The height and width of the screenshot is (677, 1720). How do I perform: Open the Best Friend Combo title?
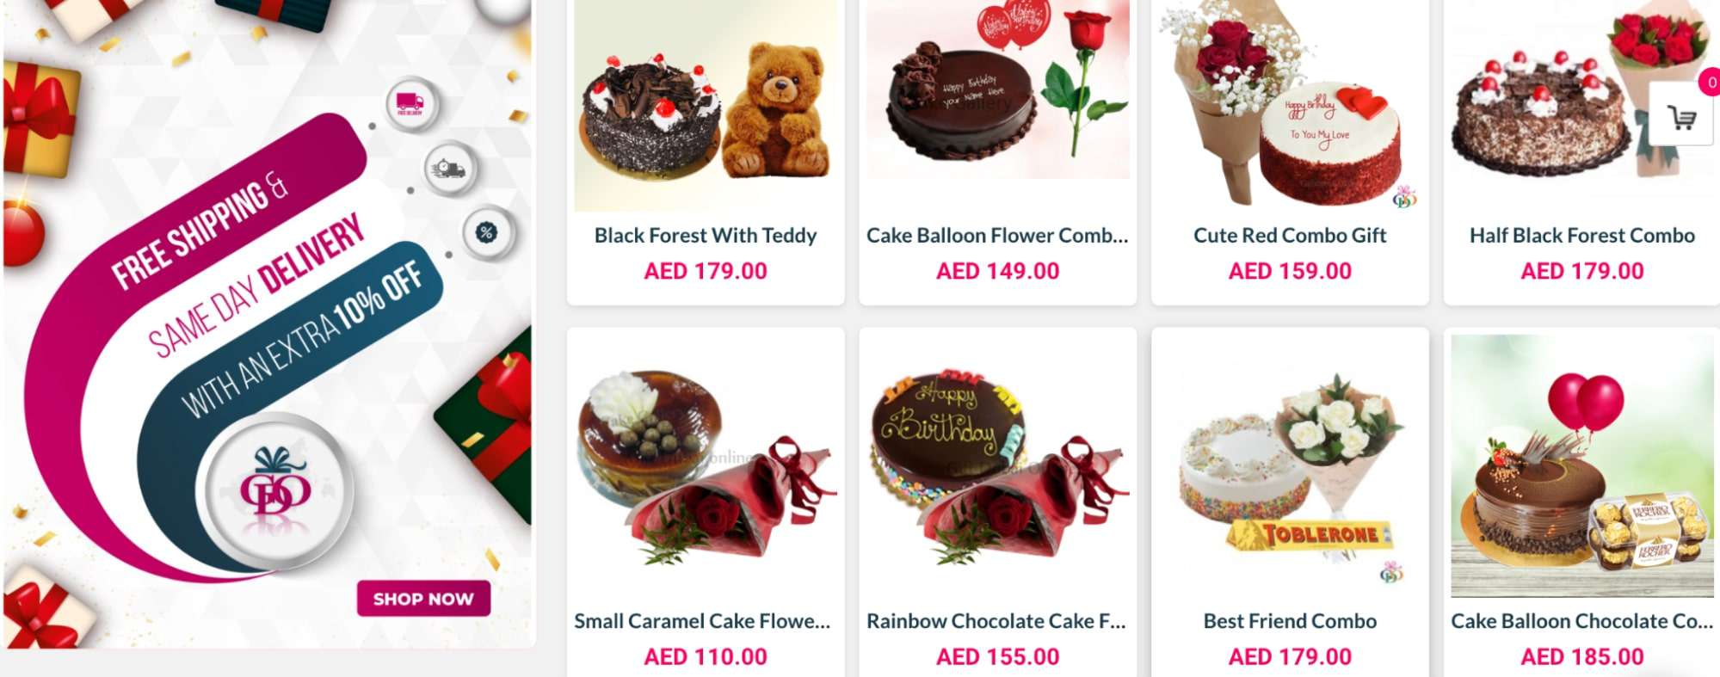1290,621
